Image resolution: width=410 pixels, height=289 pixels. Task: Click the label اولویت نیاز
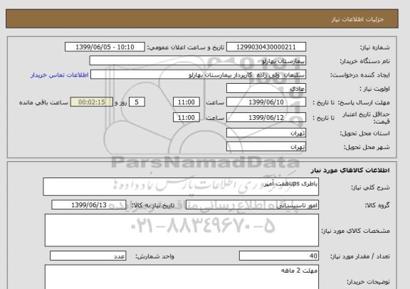[x=374, y=89]
